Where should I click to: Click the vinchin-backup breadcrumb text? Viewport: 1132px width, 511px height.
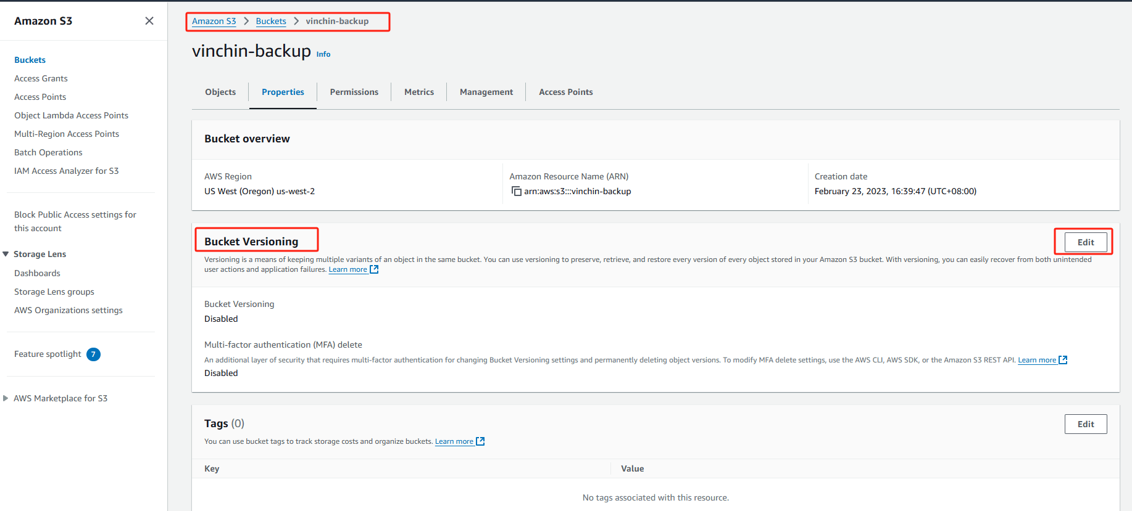pyautogui.click(x=337, y=21)
